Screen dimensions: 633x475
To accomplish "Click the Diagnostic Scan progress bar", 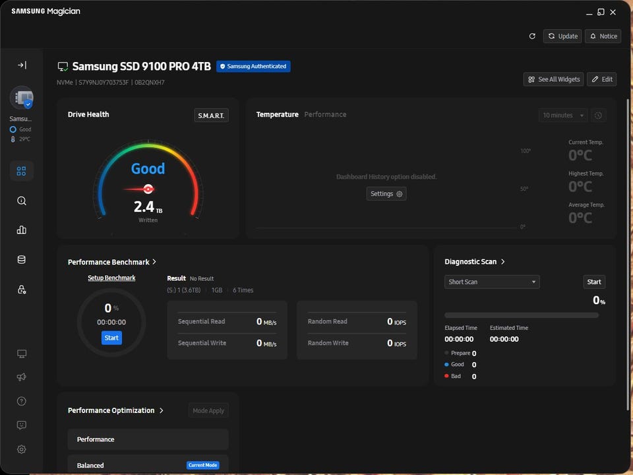I will tap(522, 315).
